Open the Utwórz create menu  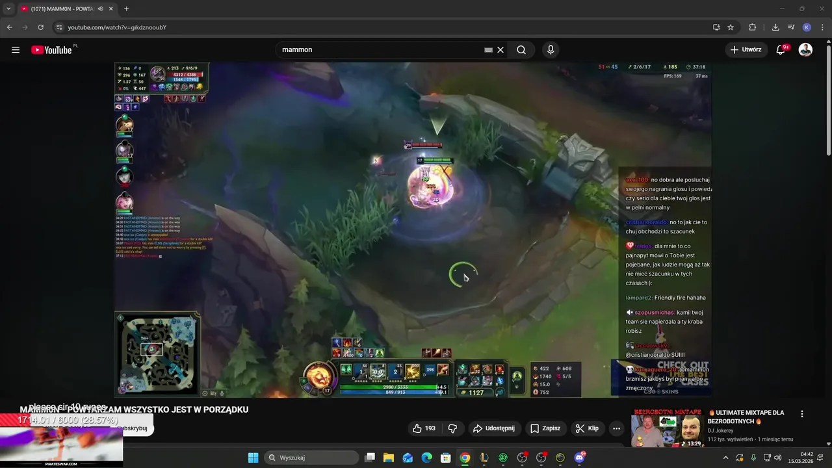click(746, 49)
